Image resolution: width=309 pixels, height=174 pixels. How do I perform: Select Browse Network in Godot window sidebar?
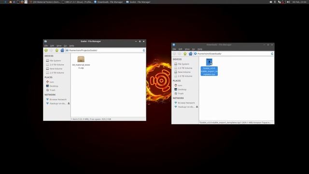pyautogui.click(x=57, y=100)
